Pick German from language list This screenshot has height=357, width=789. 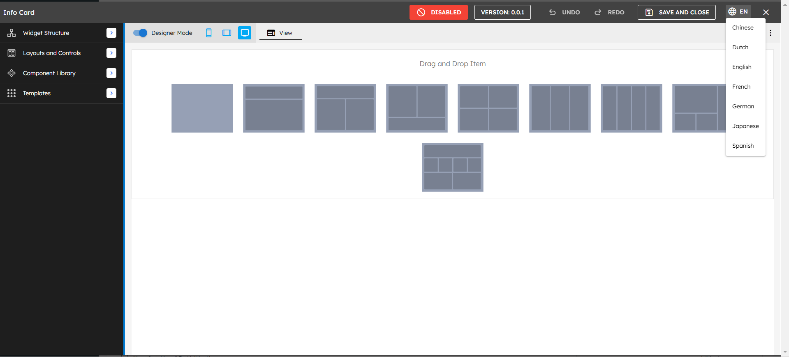[745, 106]
